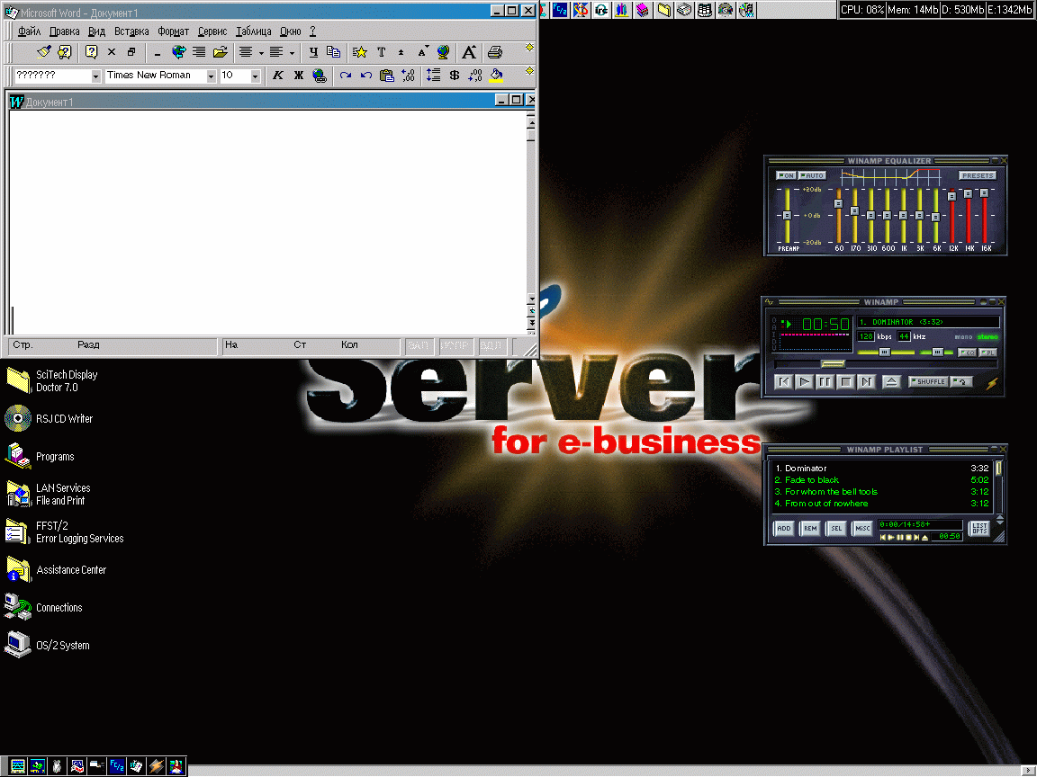Viewport: 1037px width, 777px height.
Task: Open dropdown arrow beside the centered-lines alignment icon
Action: (261, 53)
